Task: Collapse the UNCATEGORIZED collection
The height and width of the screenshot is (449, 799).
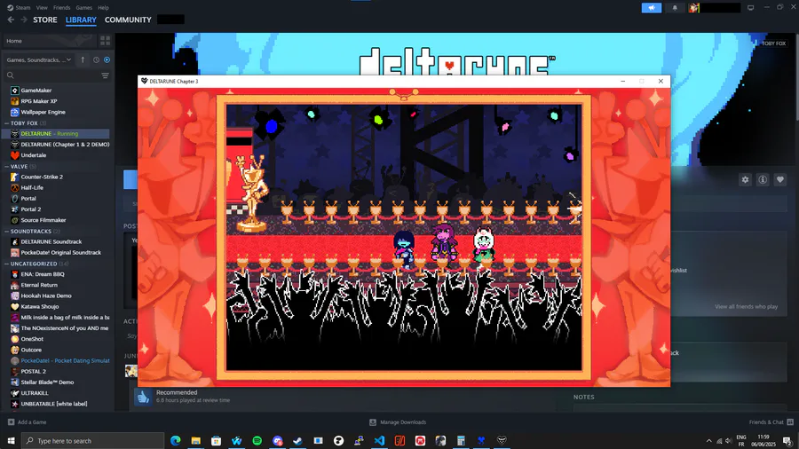Action: tap(6, 264)
